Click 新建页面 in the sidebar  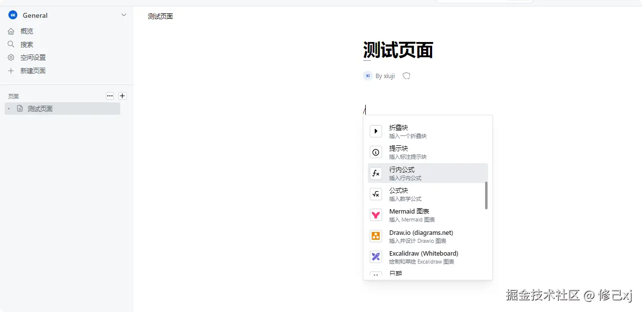coord(33,71)
